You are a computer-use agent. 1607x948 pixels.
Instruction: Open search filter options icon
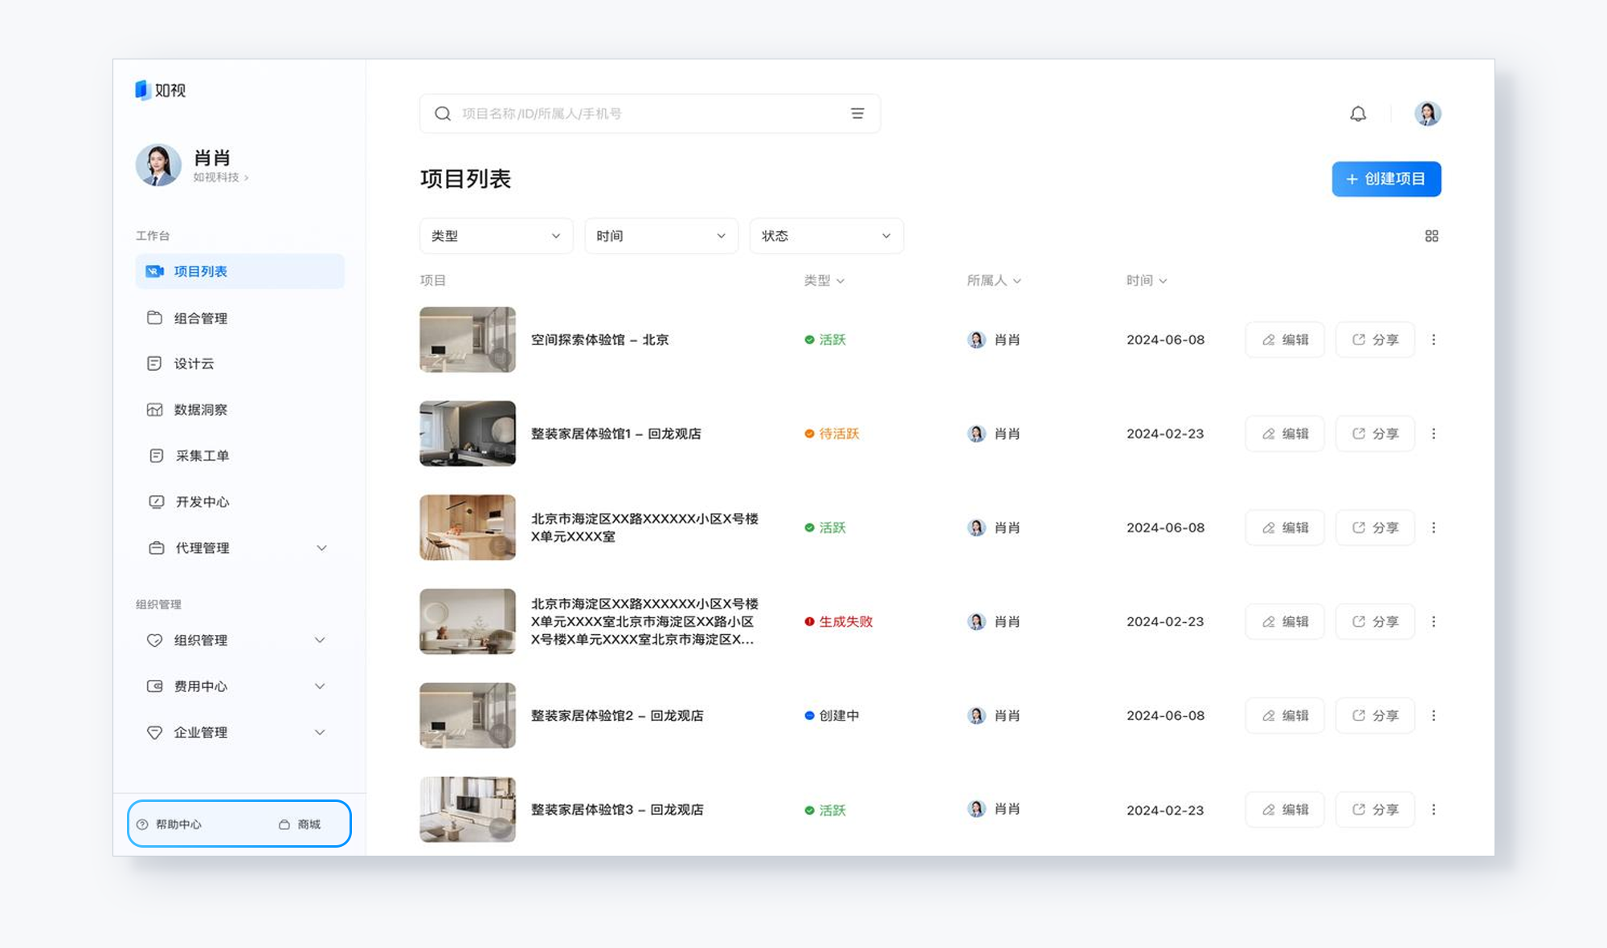[857, 114]
